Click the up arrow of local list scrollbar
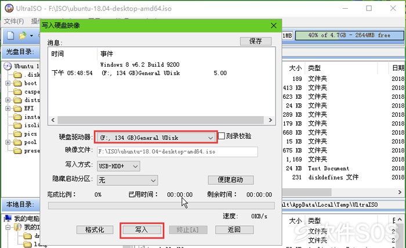Image resolution: width=406 pixels, height=248 pixels. (400, 220)
